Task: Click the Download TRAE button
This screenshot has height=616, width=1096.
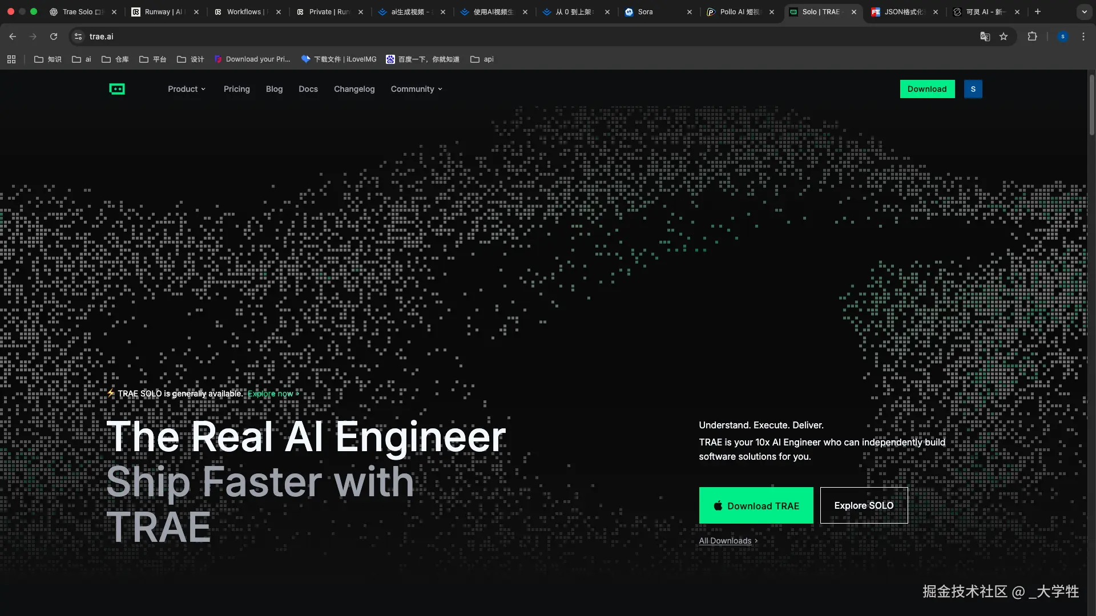Action: tap(756, 505)
